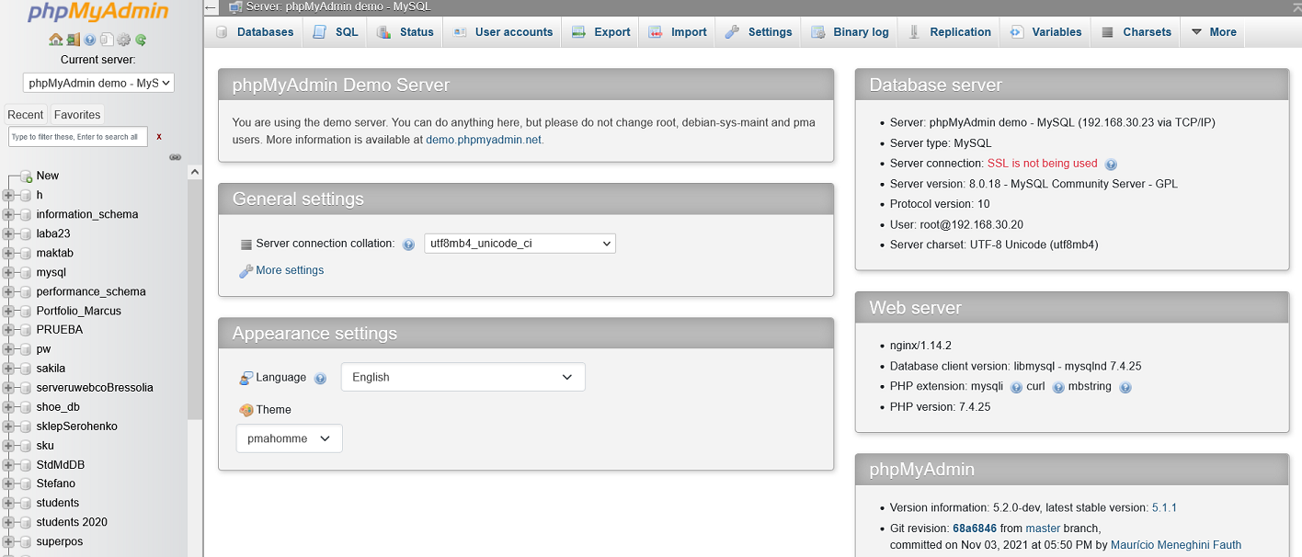Expand the performance_schema database node
The width and height of the screenshot is (1302, 557).
[8, 291]
